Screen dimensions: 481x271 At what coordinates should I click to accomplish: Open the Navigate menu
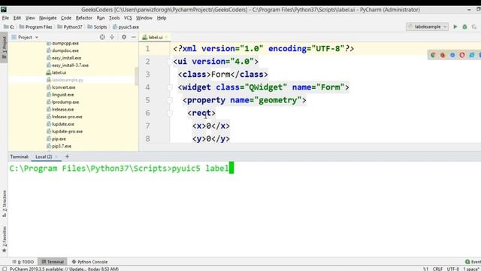[x=48, y=18]
